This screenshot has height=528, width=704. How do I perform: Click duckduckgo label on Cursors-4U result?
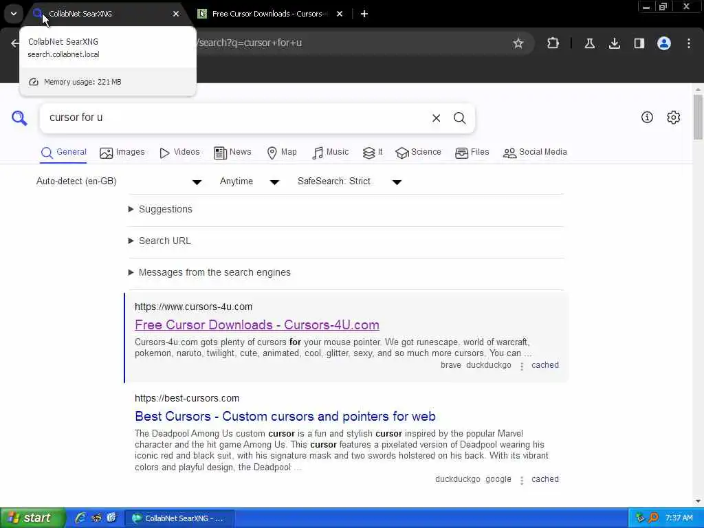point(489,365)
